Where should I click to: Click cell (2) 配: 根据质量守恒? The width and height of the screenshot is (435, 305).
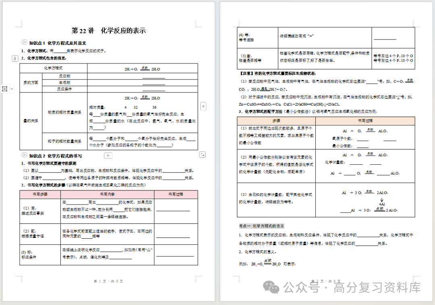(x=40, y=234)
